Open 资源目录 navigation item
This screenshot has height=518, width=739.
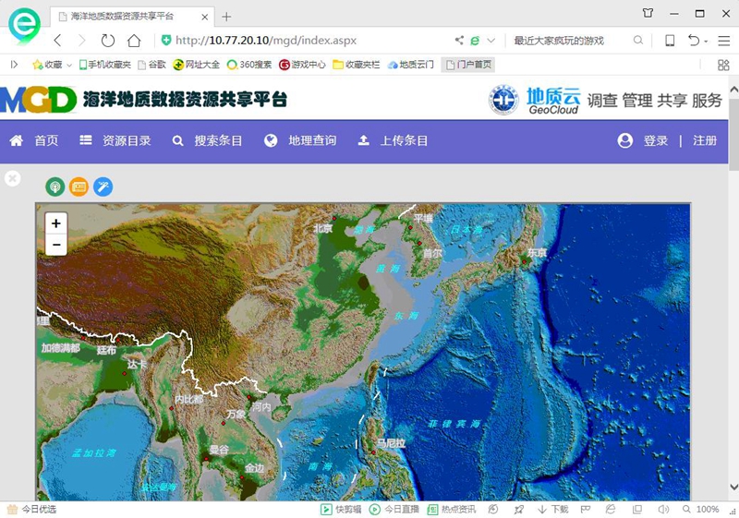115,140
